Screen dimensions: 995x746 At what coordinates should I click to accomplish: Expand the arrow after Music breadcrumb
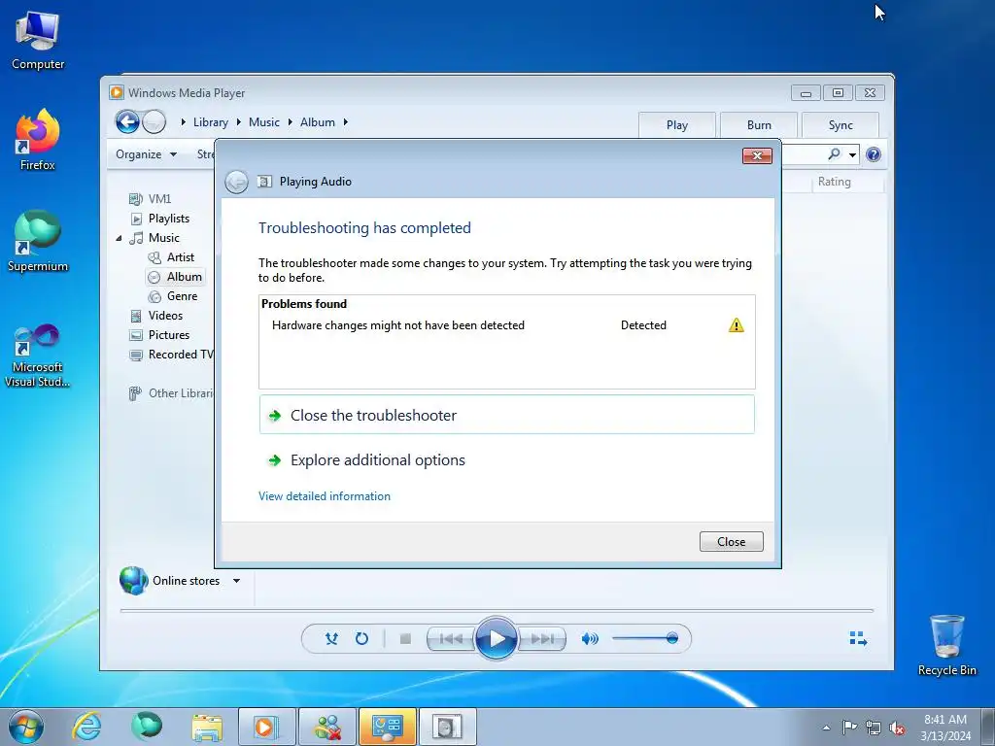[290, 121]
